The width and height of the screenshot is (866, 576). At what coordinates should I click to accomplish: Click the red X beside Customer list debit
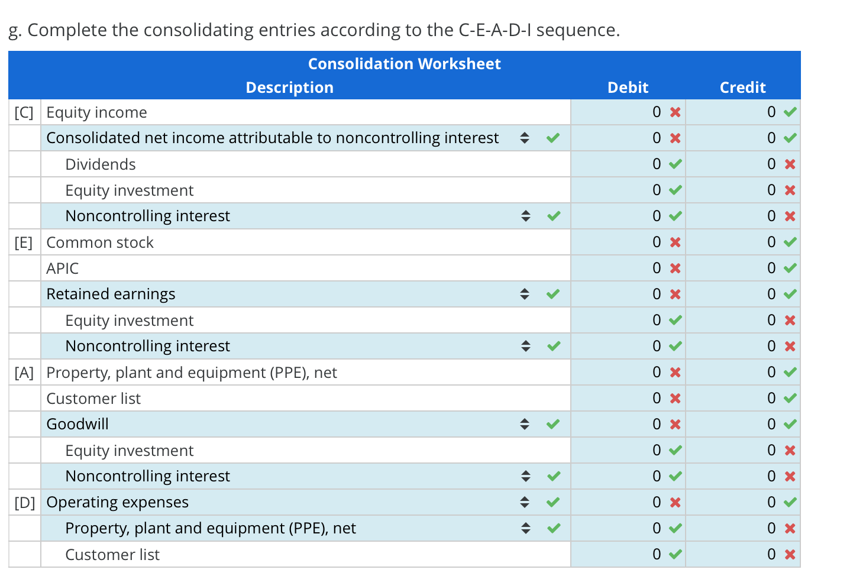pos(676,398)
